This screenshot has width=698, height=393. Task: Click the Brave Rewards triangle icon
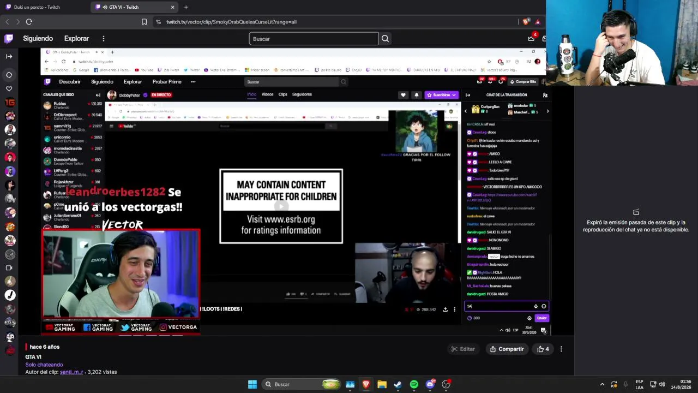click(x=538, y=22)
